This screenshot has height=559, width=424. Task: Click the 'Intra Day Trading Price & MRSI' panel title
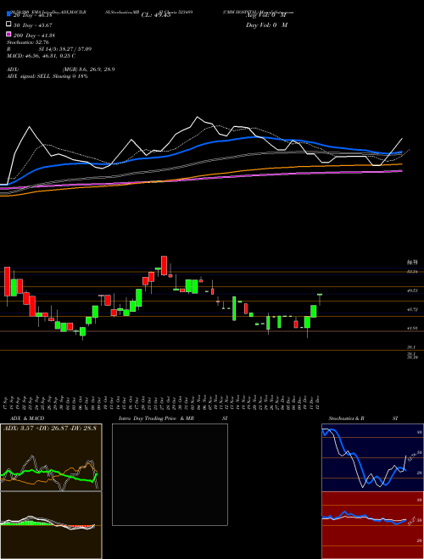173,418
